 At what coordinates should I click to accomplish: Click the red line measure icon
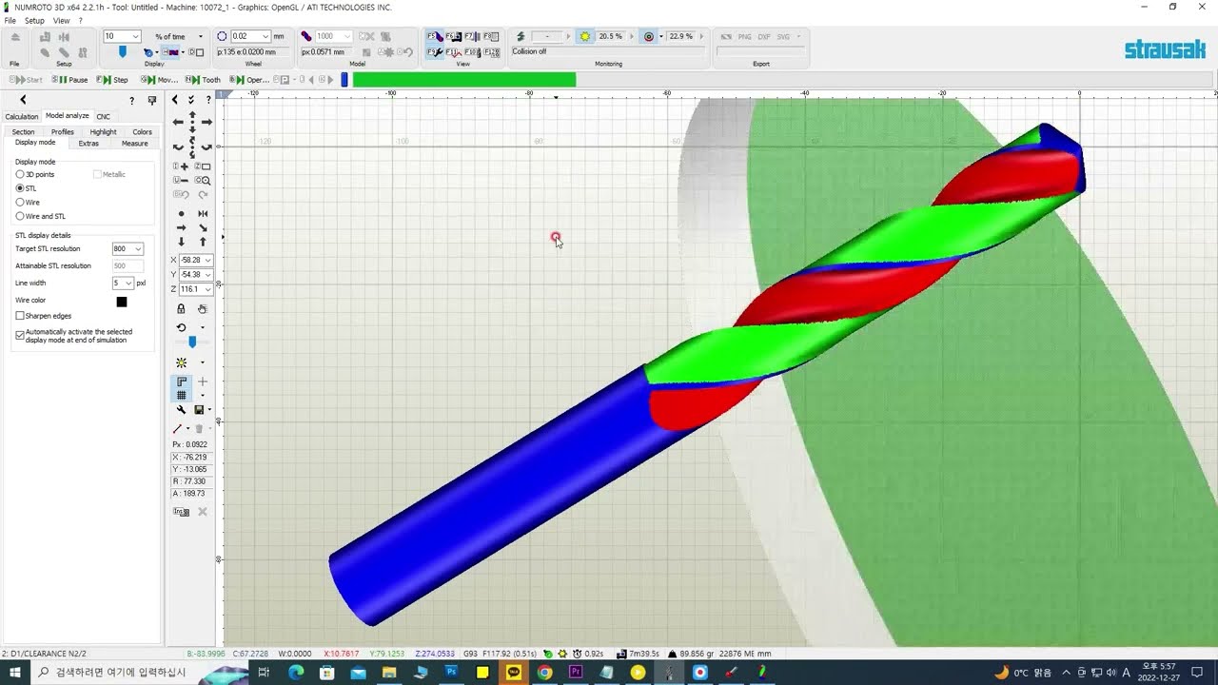178,429
